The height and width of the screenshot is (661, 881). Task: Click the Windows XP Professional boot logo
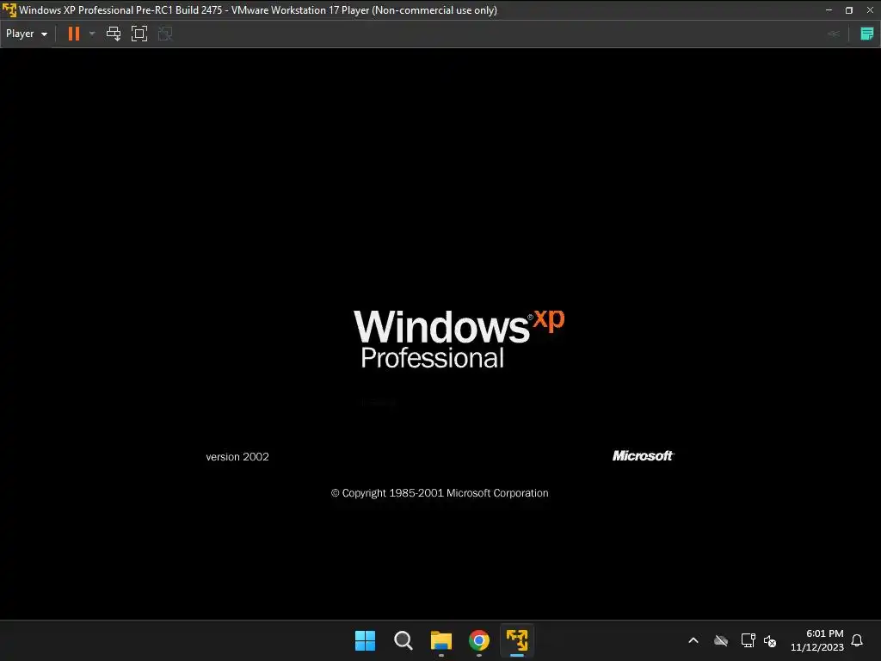pyautogui.click(x=459, y=339)
